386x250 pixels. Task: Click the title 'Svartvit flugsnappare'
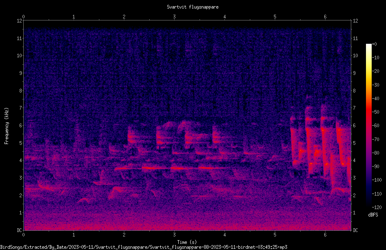coord(193,7)
